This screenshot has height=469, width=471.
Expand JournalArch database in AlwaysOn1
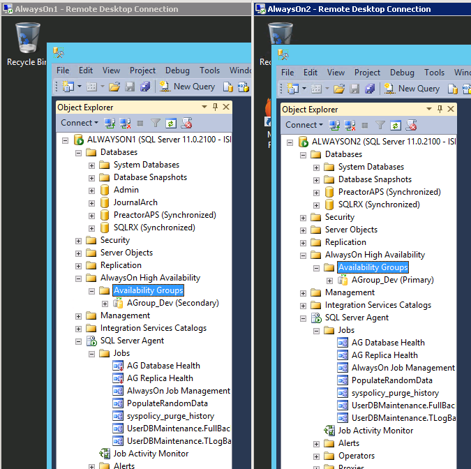click(91, 203)
